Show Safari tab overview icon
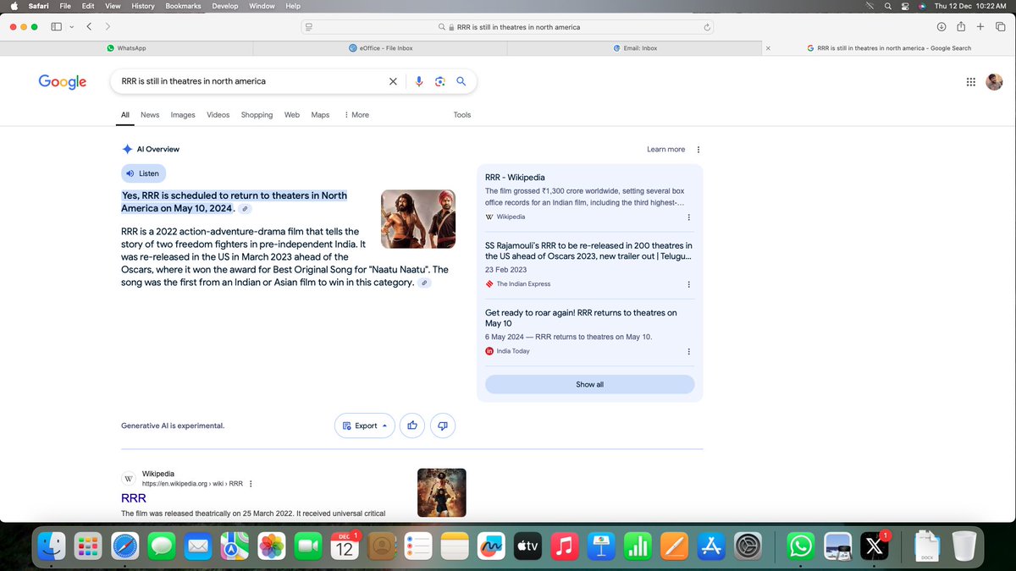1016x571 pixels. [1000, 27]
